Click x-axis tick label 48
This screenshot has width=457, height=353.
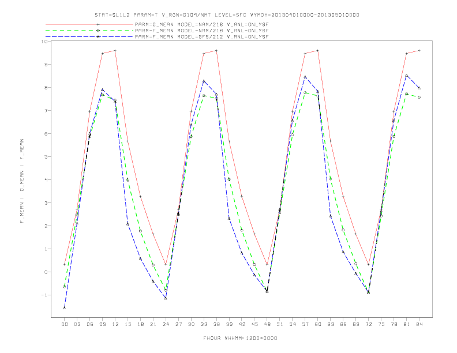pos(267,324)
